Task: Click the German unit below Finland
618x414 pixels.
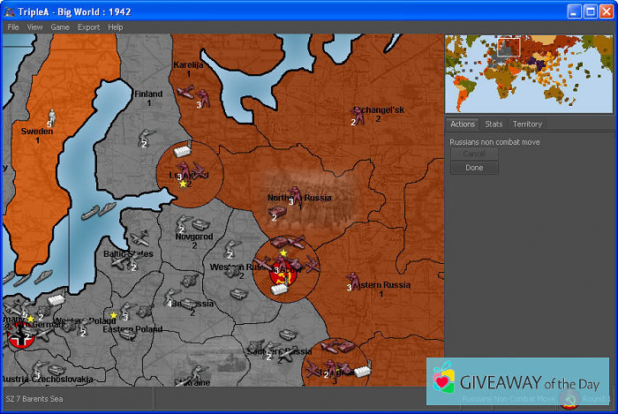Action: 148,136
